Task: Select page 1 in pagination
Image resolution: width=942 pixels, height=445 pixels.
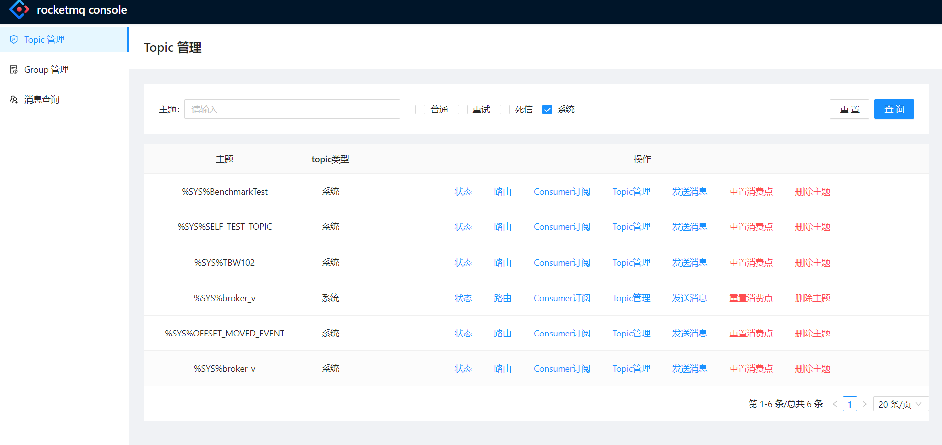Action: point(849,404)
